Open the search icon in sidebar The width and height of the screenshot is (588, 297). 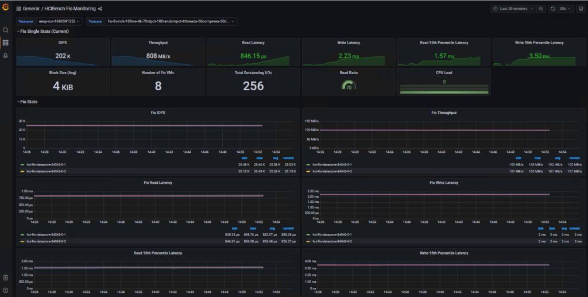pyautogui.click(x=6, y=30)
